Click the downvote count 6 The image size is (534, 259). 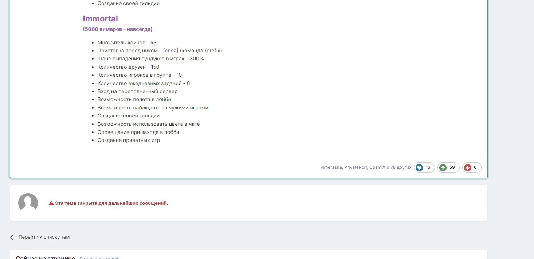click(x=475, y=167)
